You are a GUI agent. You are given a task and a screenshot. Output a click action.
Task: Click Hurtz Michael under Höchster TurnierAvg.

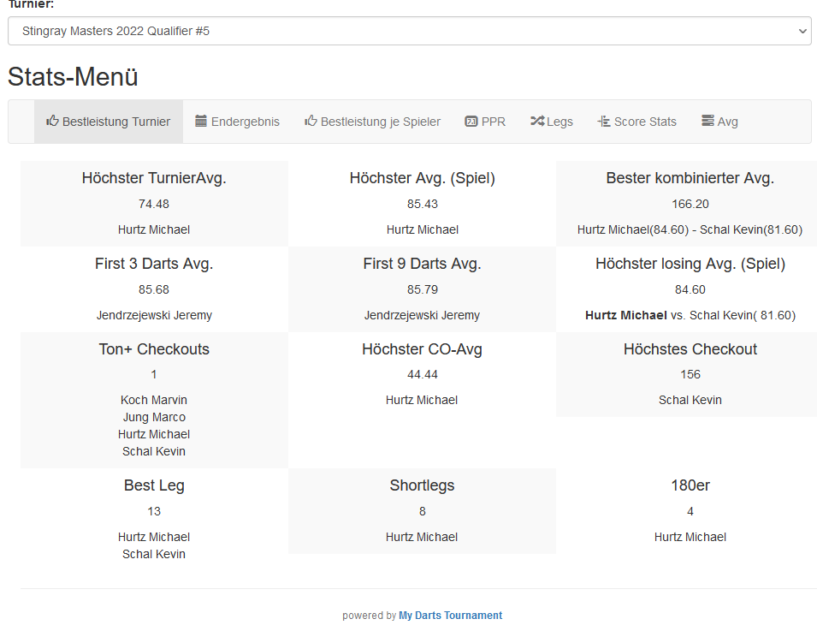pyautogui.click(x=154, y=229)
